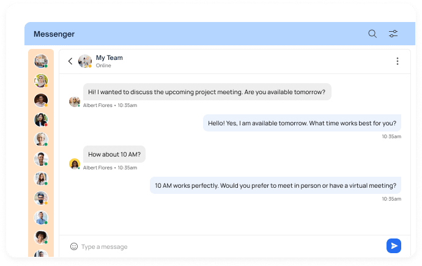
Task: Go back using the left chevron arrow
Action: point(70,61)
